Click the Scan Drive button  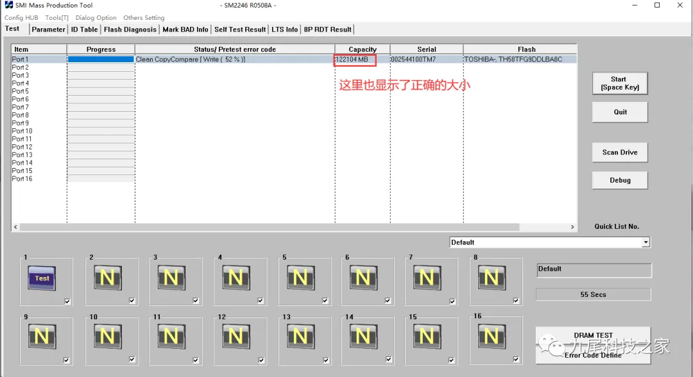tap(619, 153)
